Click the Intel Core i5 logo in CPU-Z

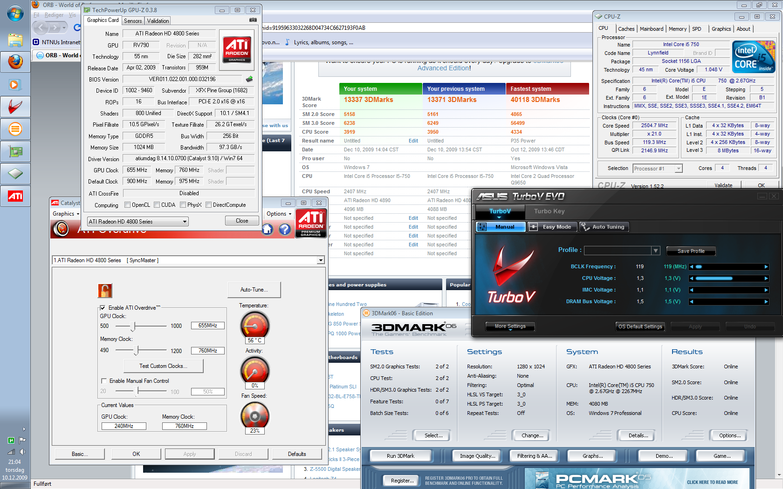(x=754, y=57)
